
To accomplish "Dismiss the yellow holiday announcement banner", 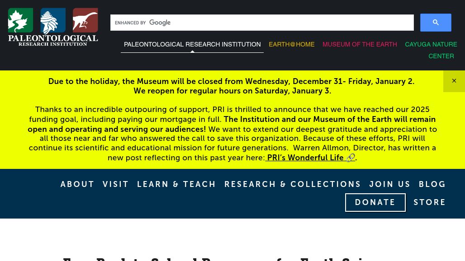I will coord(454,81).
